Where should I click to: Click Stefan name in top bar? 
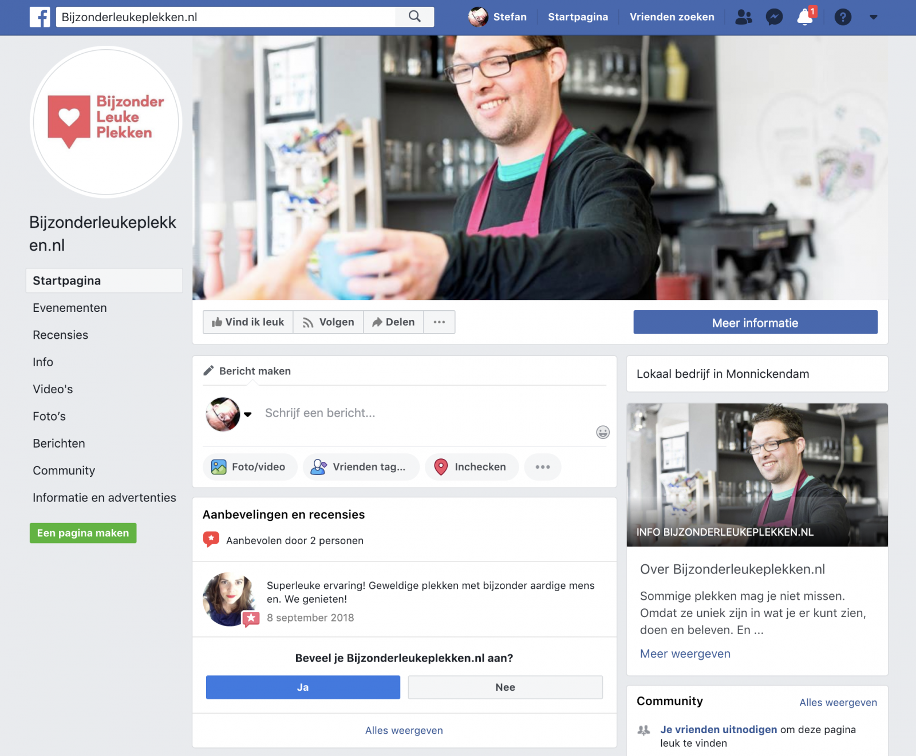point(510,17)
